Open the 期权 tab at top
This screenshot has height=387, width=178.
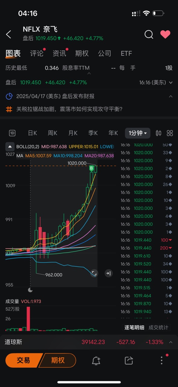[x=82, y=54]
